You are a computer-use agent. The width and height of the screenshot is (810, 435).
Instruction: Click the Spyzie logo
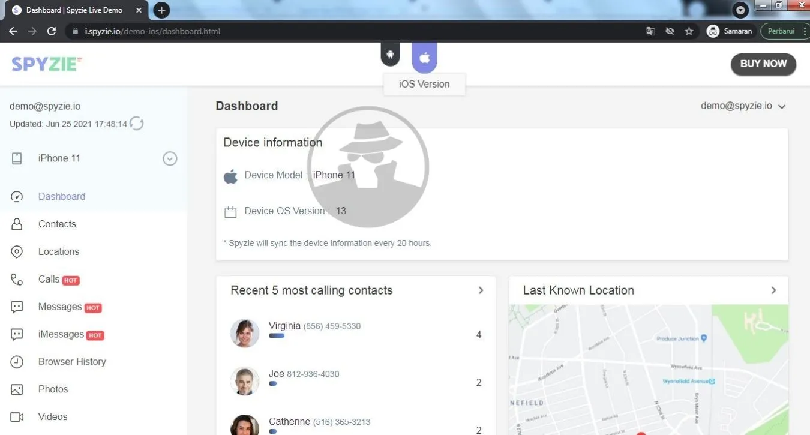pyautogui.click(x=47, y=64)
